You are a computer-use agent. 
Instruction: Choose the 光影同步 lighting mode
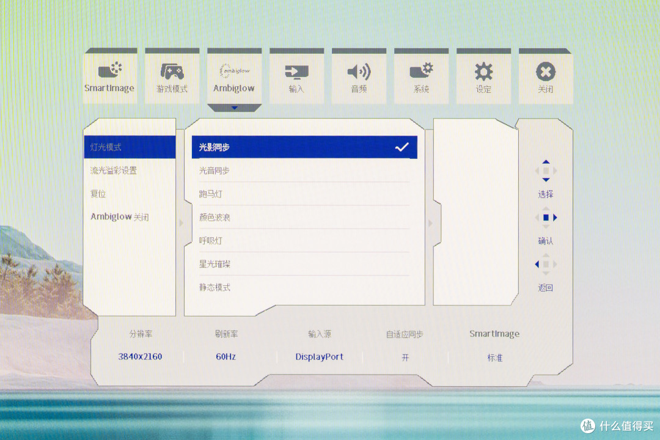(304, 147)
